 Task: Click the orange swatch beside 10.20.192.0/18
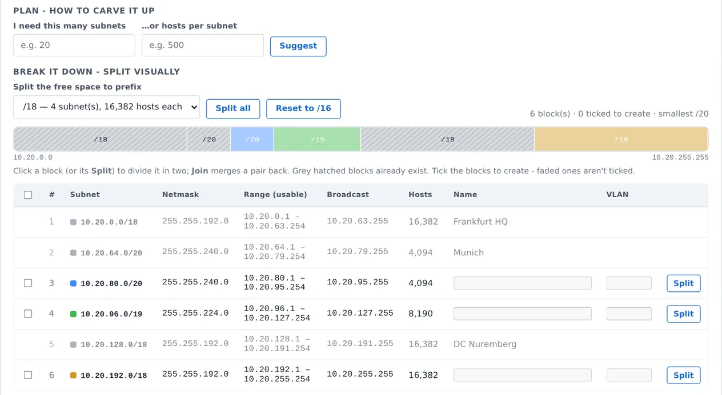tap(73, 375)
